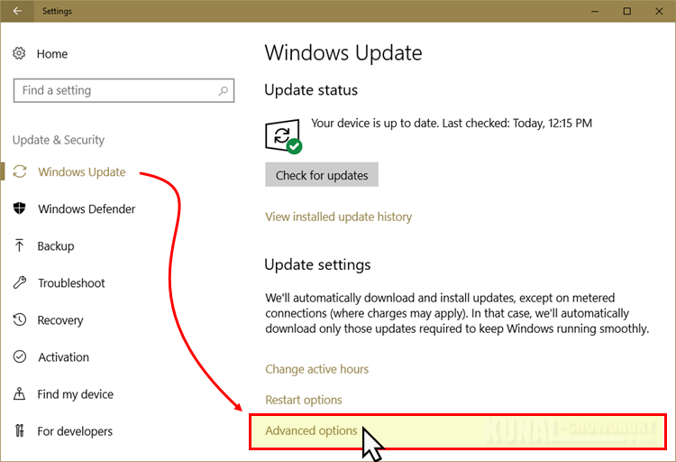Viewport: 676px width, 462px height.
Task: Click the For developers tools icon
Action: pos(20,430)
